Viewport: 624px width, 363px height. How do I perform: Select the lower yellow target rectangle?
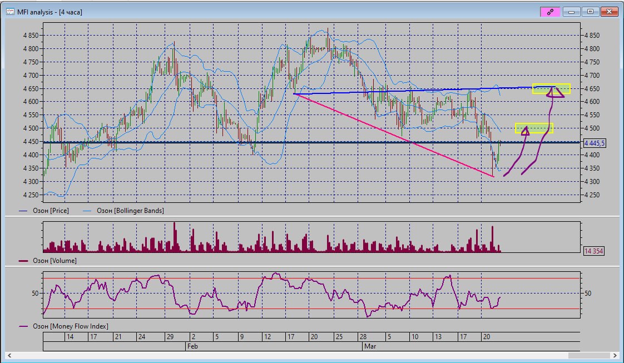coord(534,128)
